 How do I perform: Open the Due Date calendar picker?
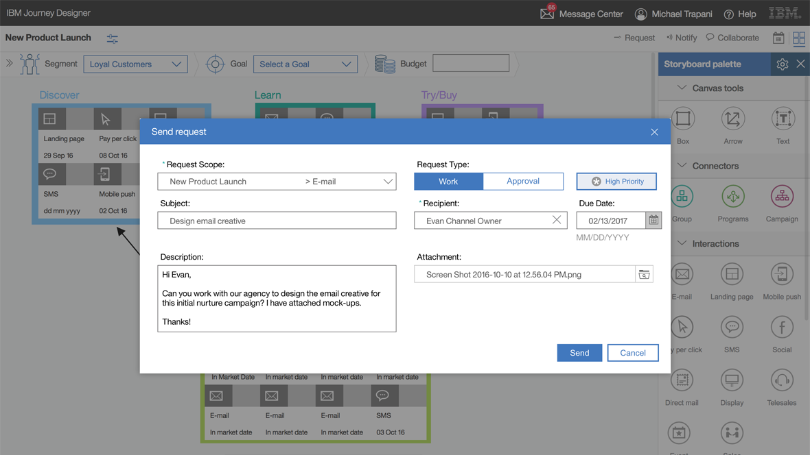point(653,220)
